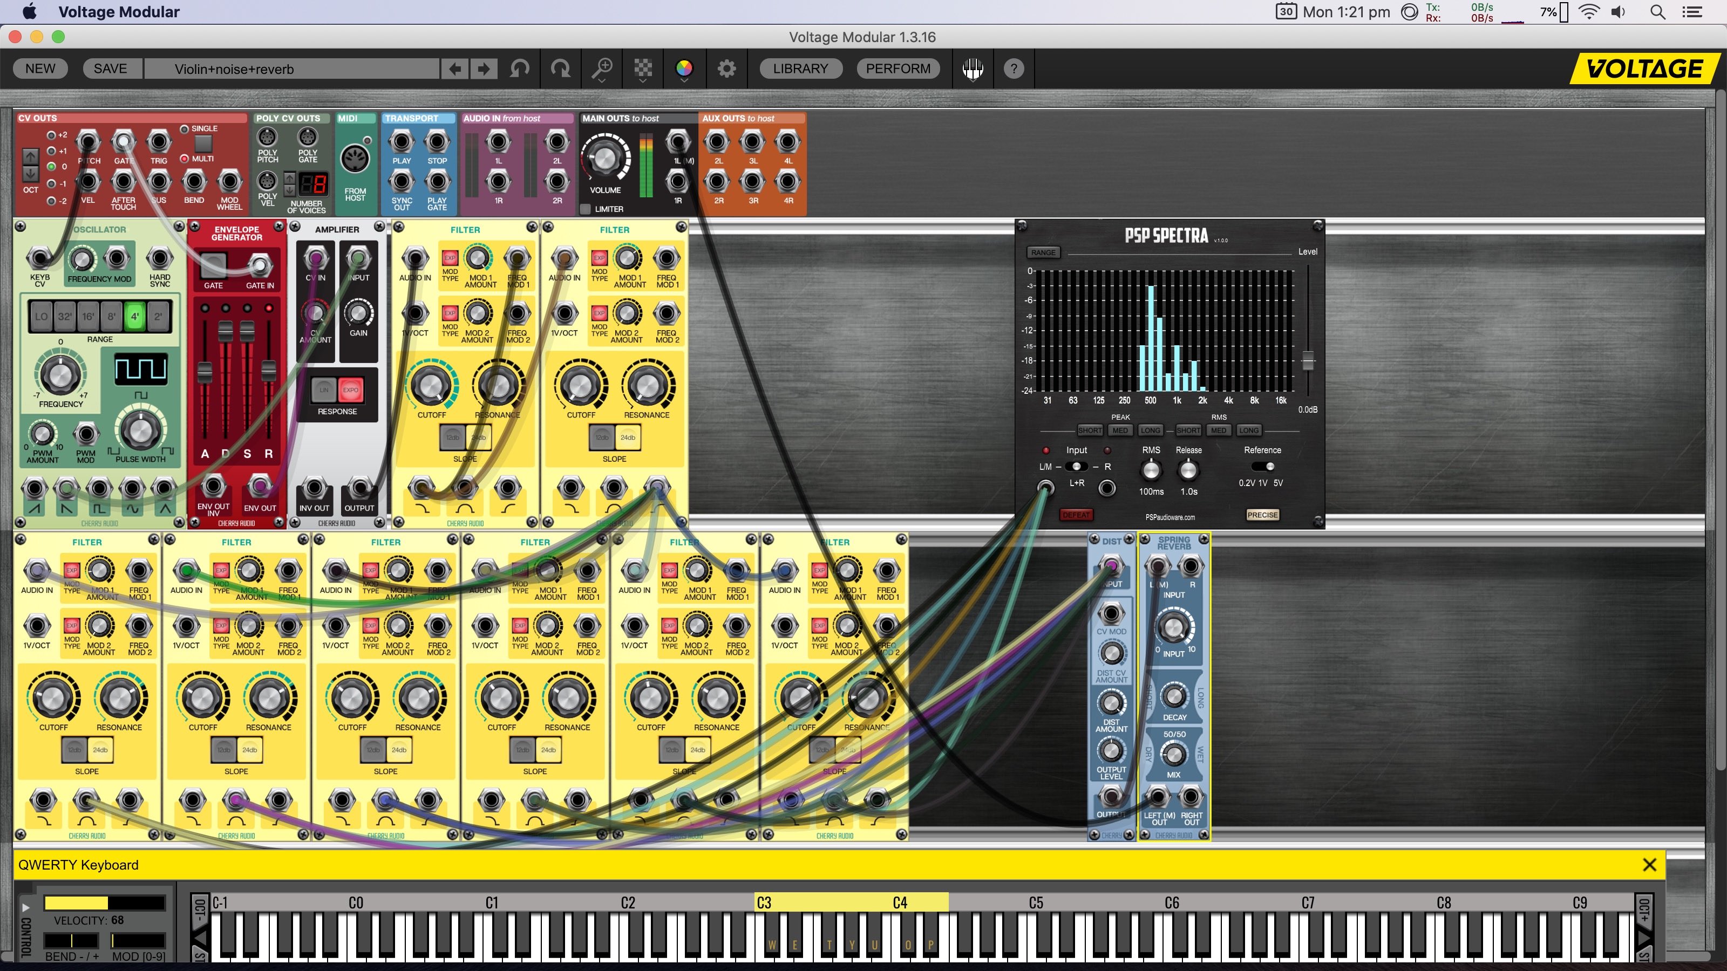This screenshot has height=971, width=1727.
Task: Click the undo arrow in the toolbar
Action: [x=520, y=69]
